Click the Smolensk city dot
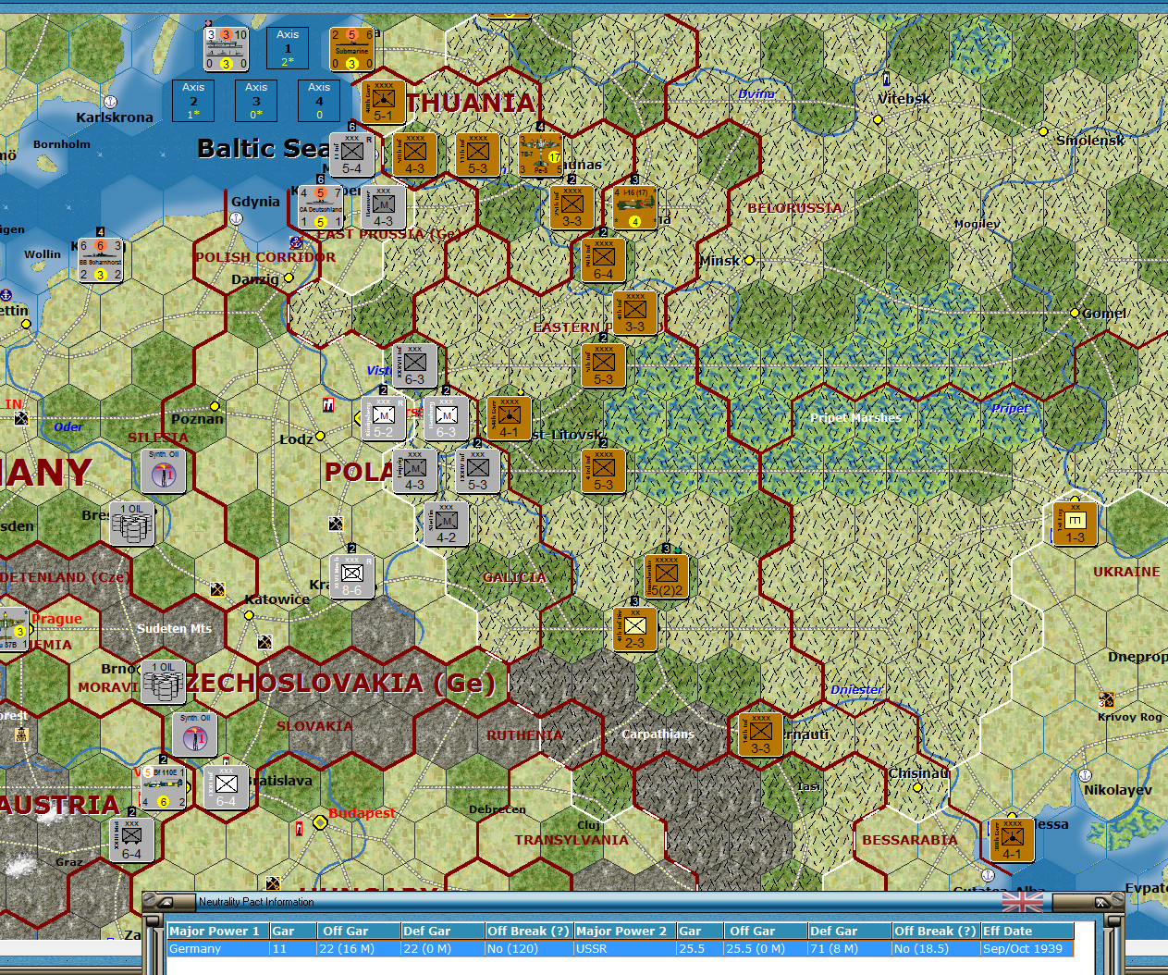The height and width of the screenshot is (975, 1168). (x=1043, y=131)
